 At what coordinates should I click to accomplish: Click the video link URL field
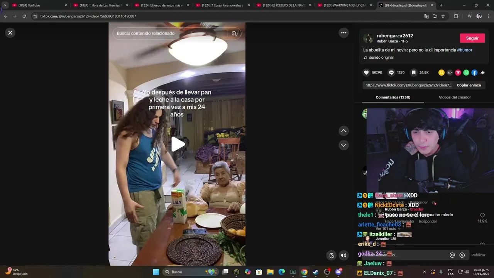tap(408, 85)
